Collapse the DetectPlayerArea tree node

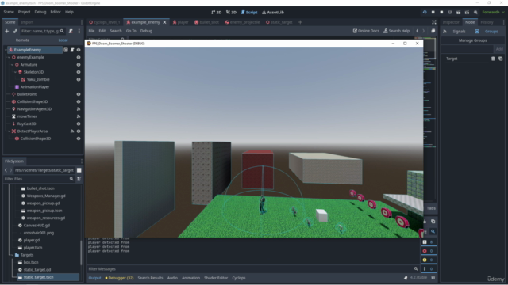click(x=9, y=131)
